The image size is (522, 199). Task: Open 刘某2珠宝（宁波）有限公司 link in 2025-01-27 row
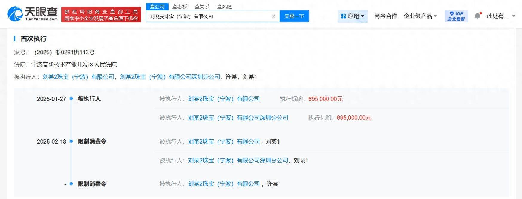coord(224,99)
